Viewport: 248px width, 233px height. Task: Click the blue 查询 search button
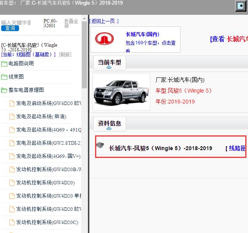pyautogui.click(x=10, y=28)
